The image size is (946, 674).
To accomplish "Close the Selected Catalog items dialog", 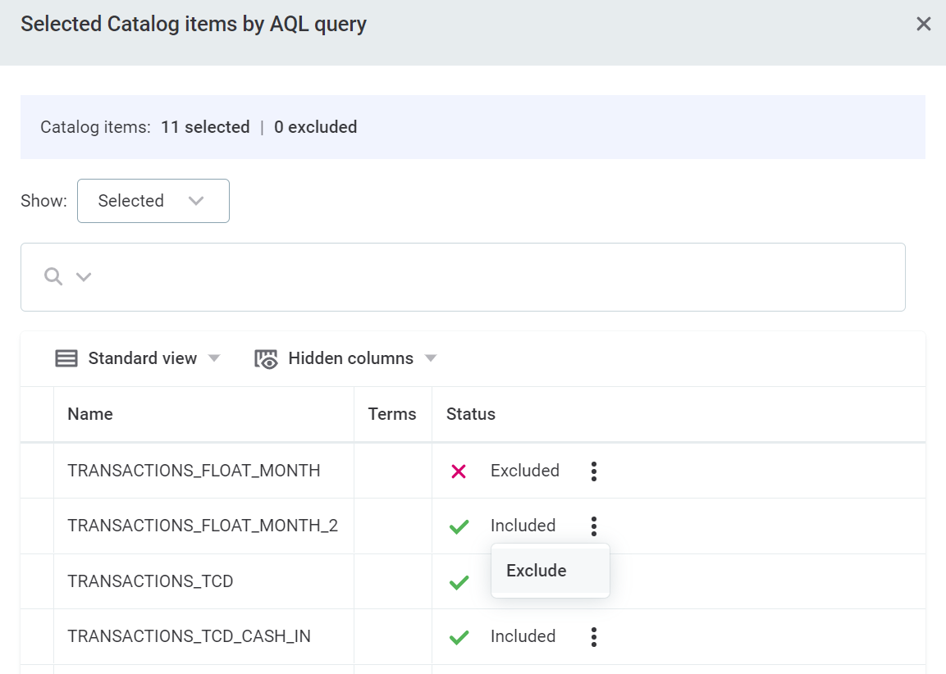I will pyautogui.click(x=923, y=24).
